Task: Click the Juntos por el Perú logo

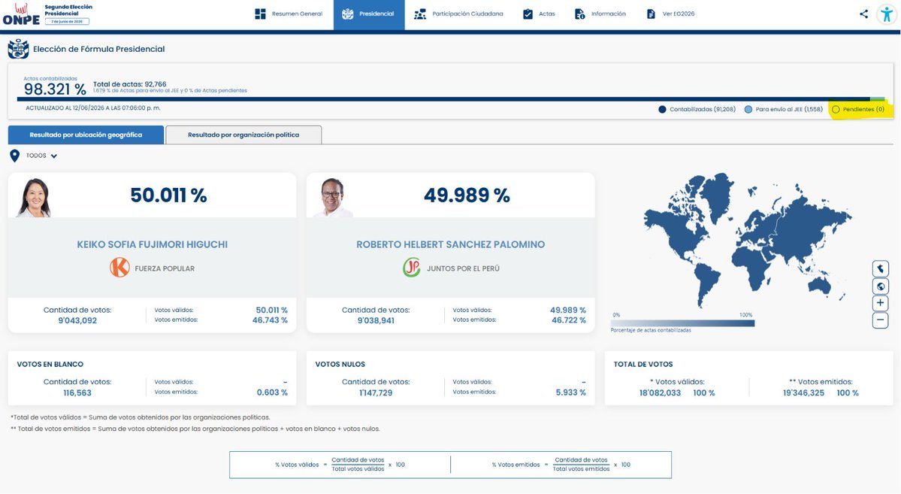Action: click(x=412, y=268)
